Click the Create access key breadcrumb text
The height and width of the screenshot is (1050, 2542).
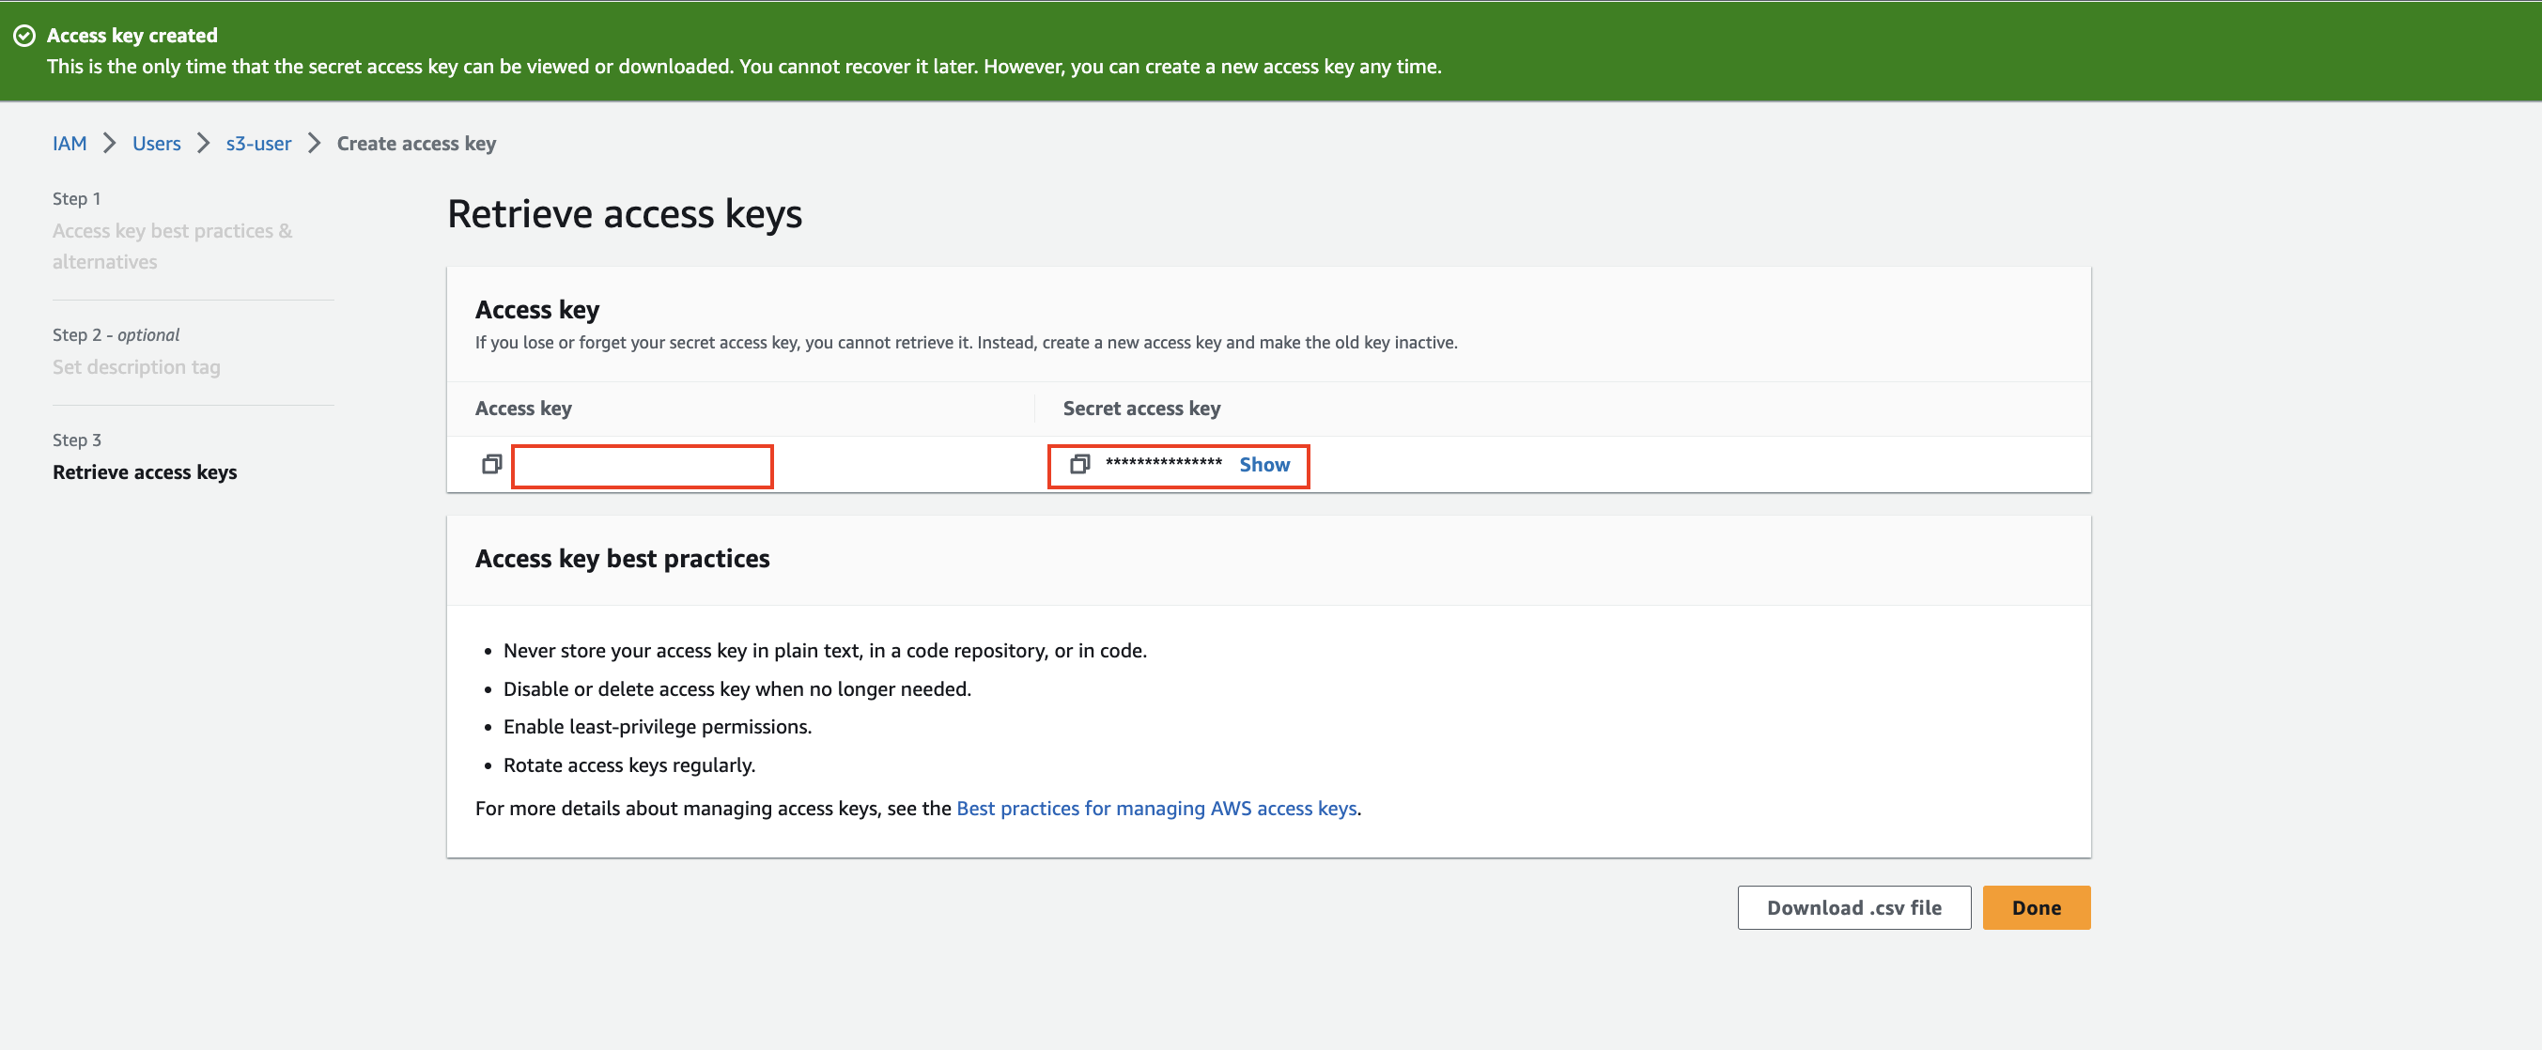pyautogui.click(x=416, y=143)
